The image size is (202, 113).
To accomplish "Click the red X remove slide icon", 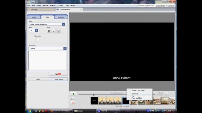I will [x=73, y=103].
